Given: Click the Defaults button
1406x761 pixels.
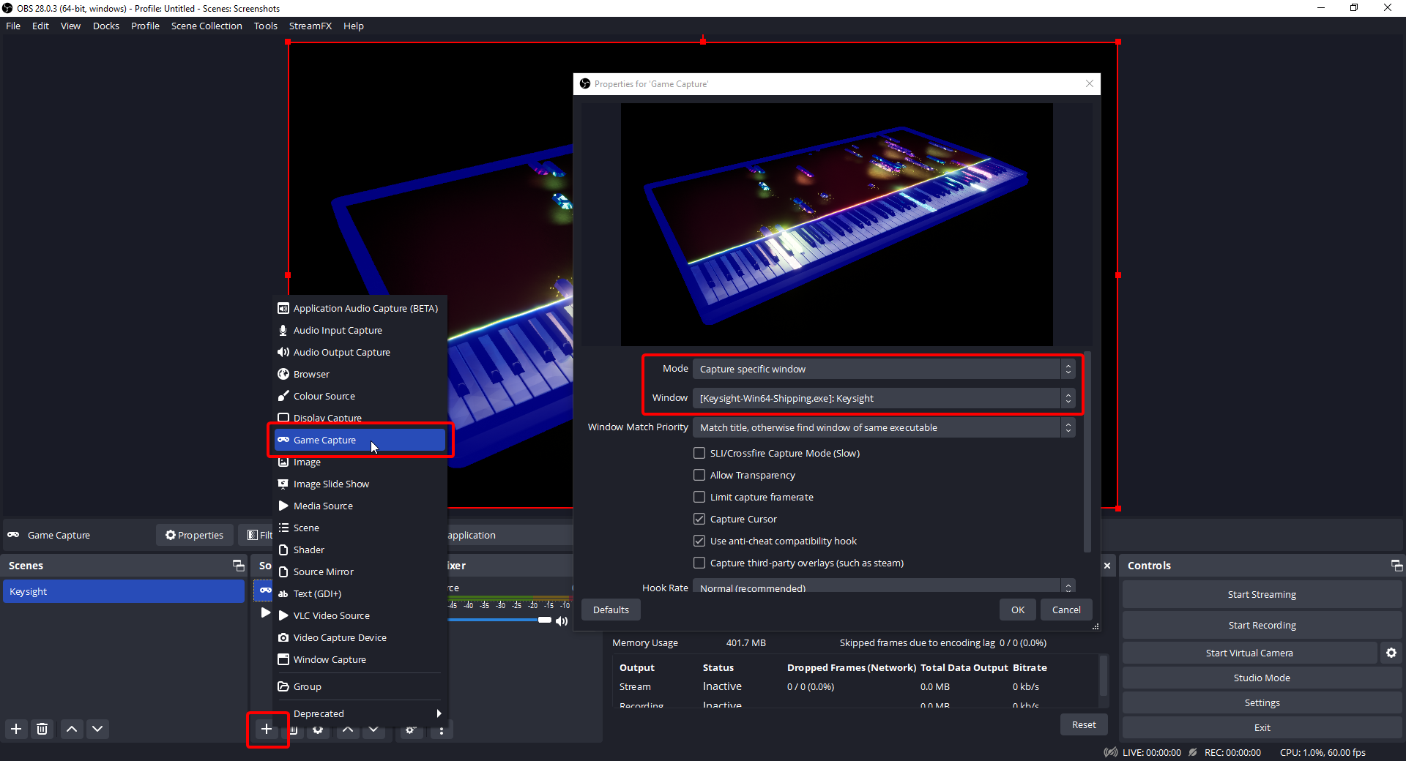Looking at the screenshot, I should point(611,610).
